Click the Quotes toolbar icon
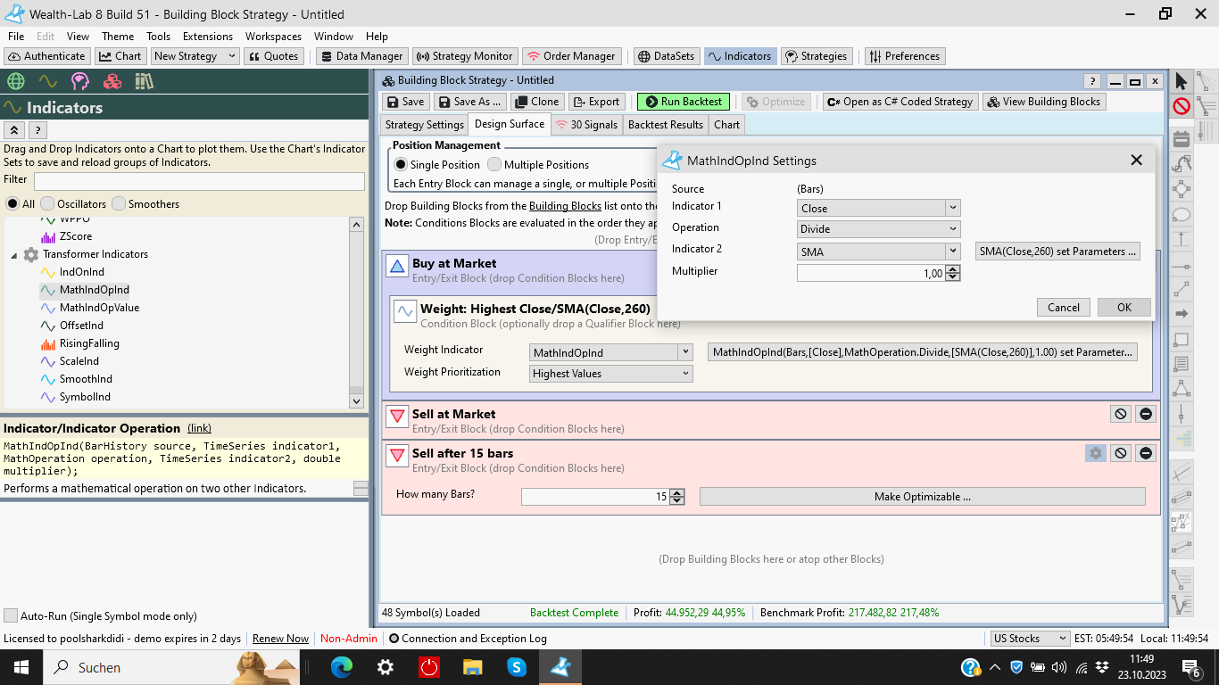Image resolution: width=1219 pixels, height=685 pixels. point(273,56)
